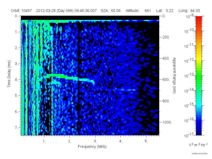212x159 pixels.
Task: Click the '800.' apparent range tick
Action: [x=166, y=101]
